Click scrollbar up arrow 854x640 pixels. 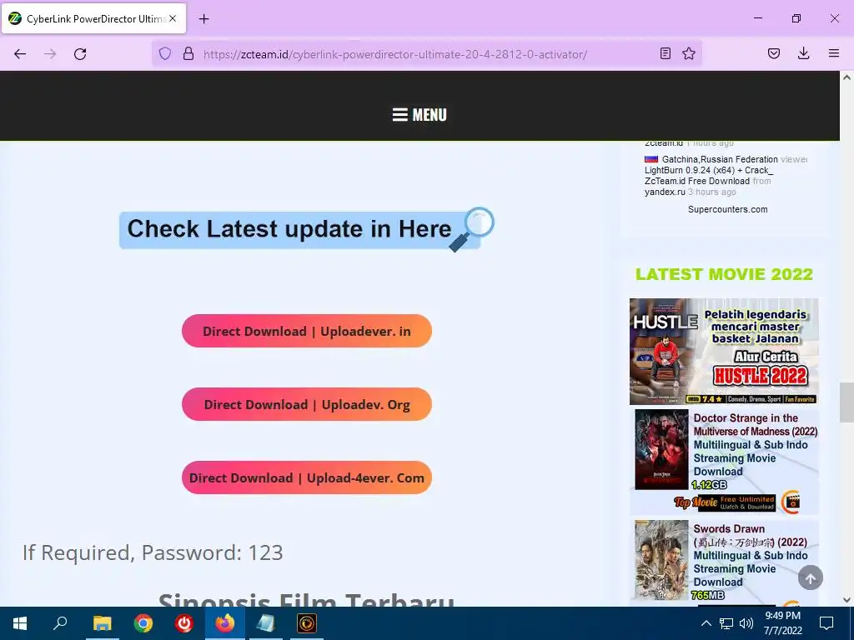(846, 77)
